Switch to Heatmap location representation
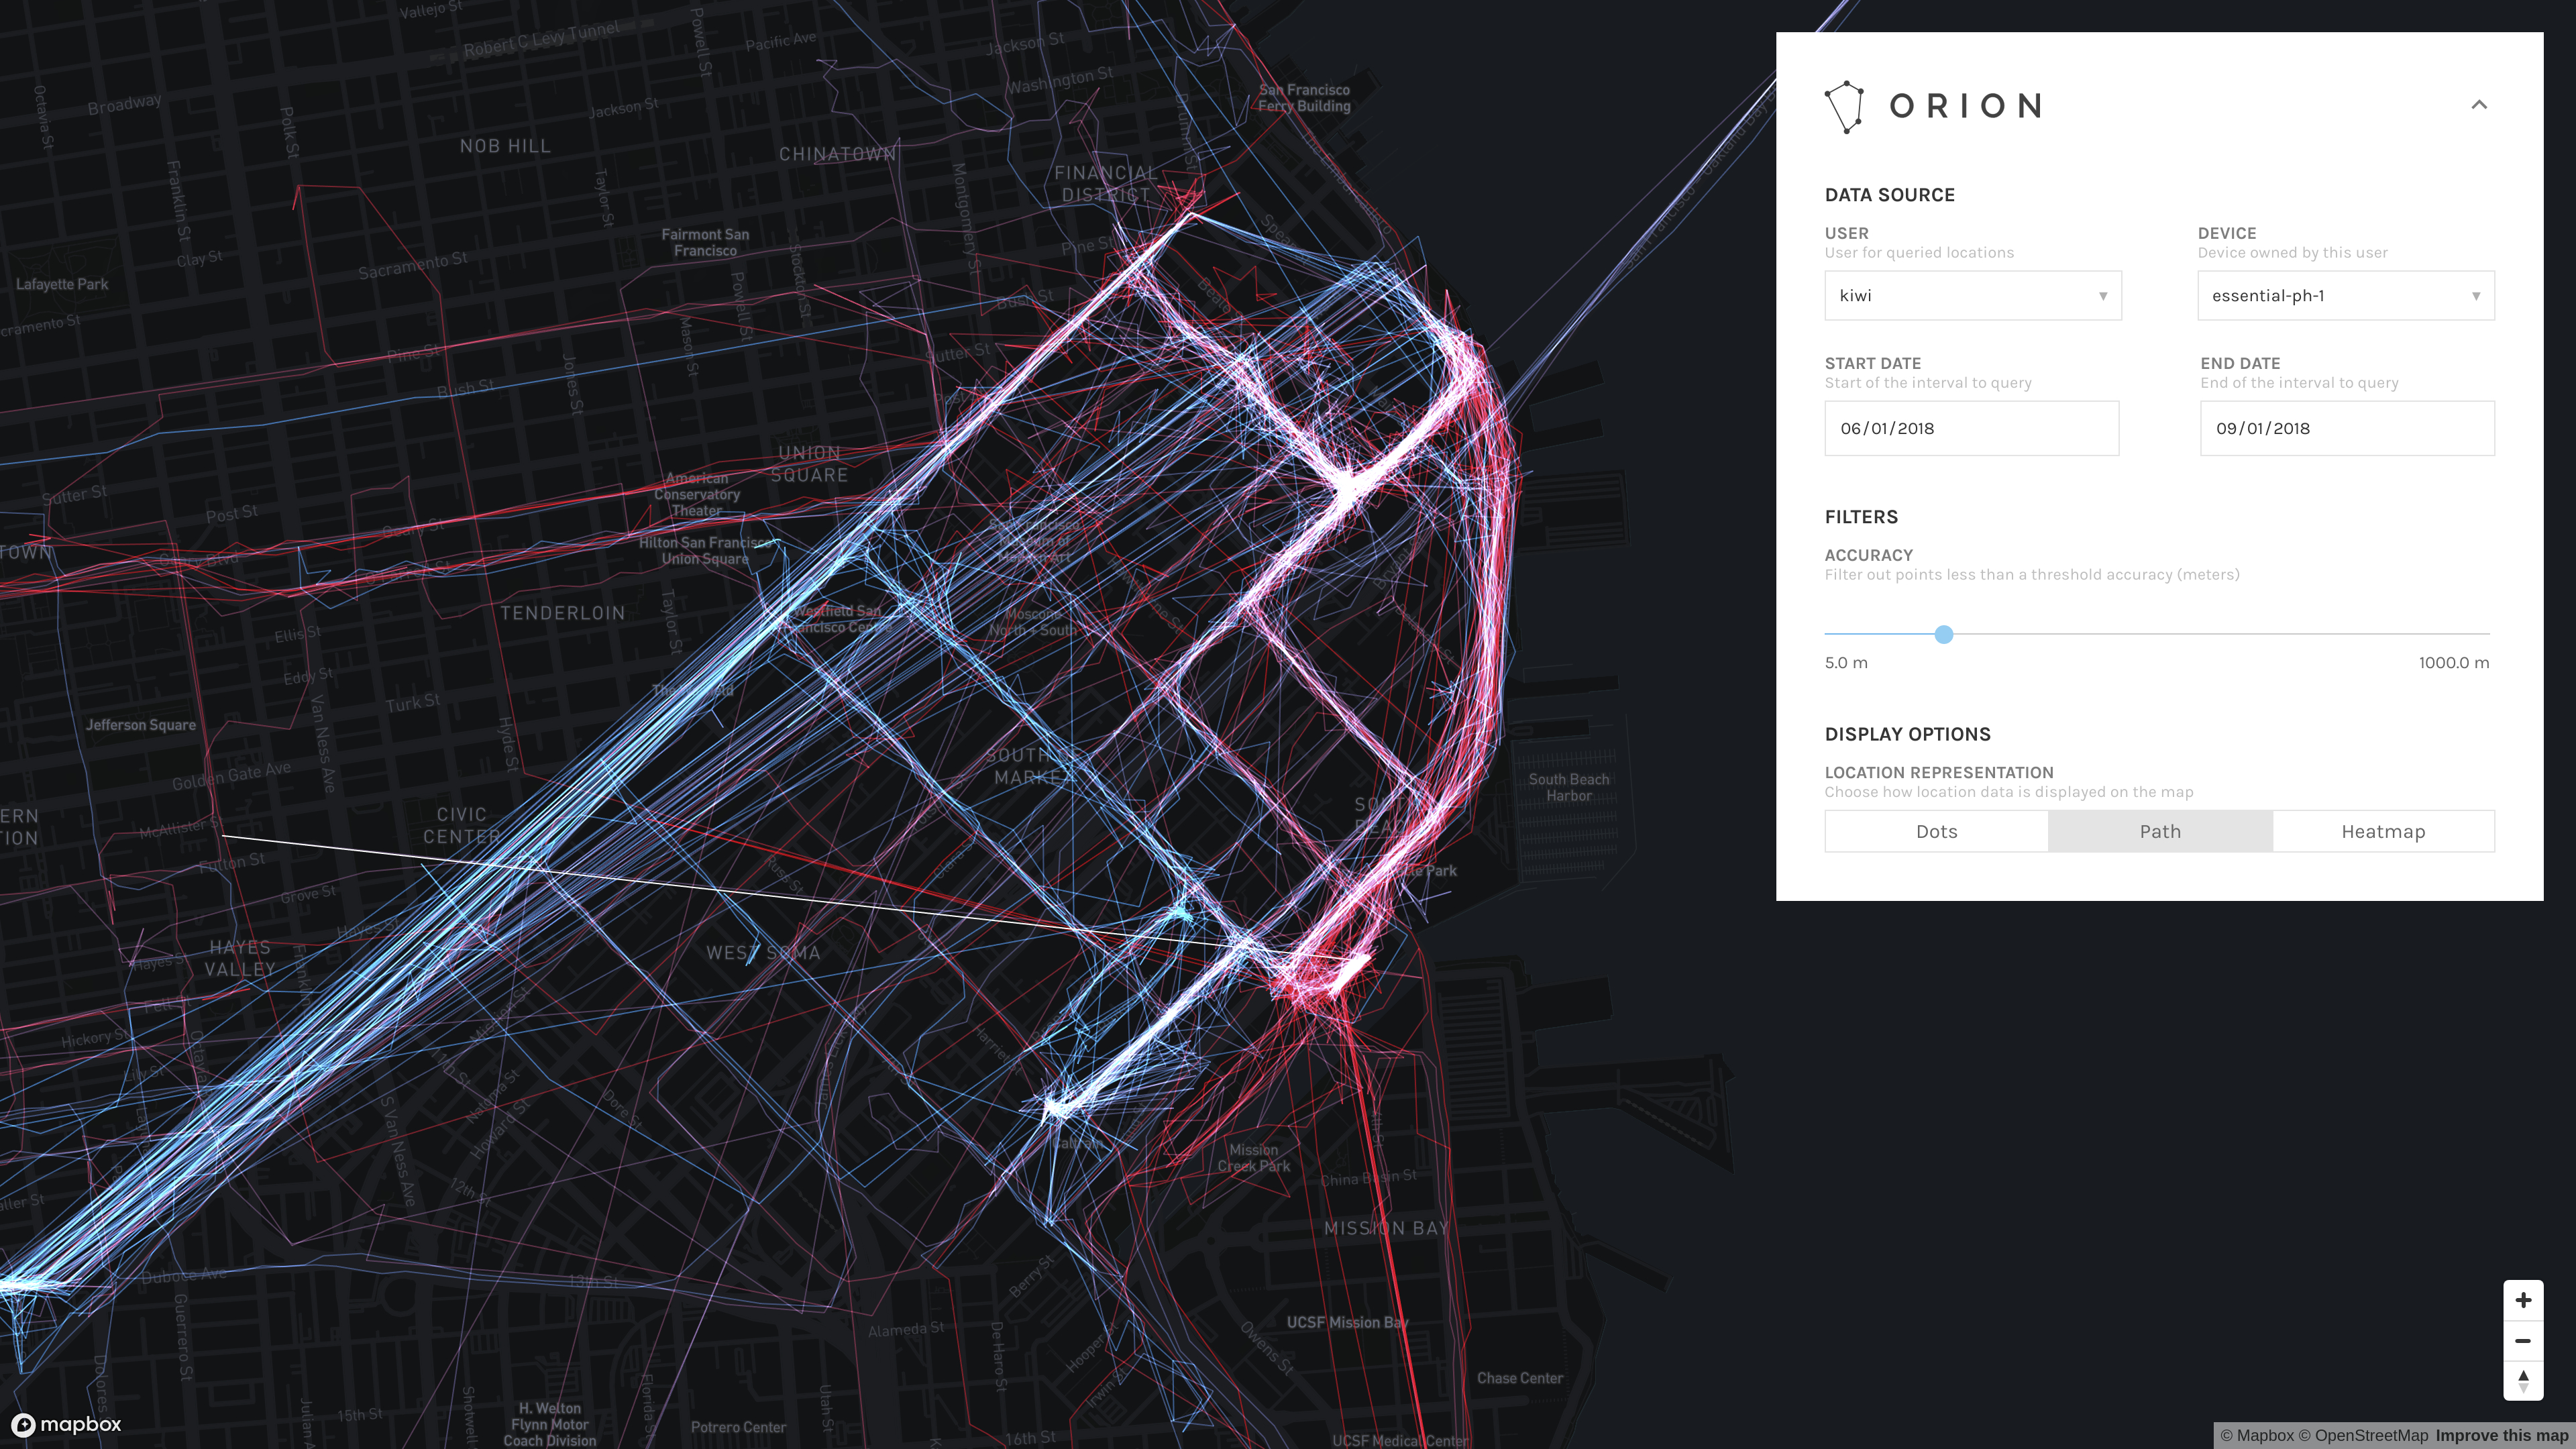Screen dimensions: 2576x1449 tap(2383, 832)
